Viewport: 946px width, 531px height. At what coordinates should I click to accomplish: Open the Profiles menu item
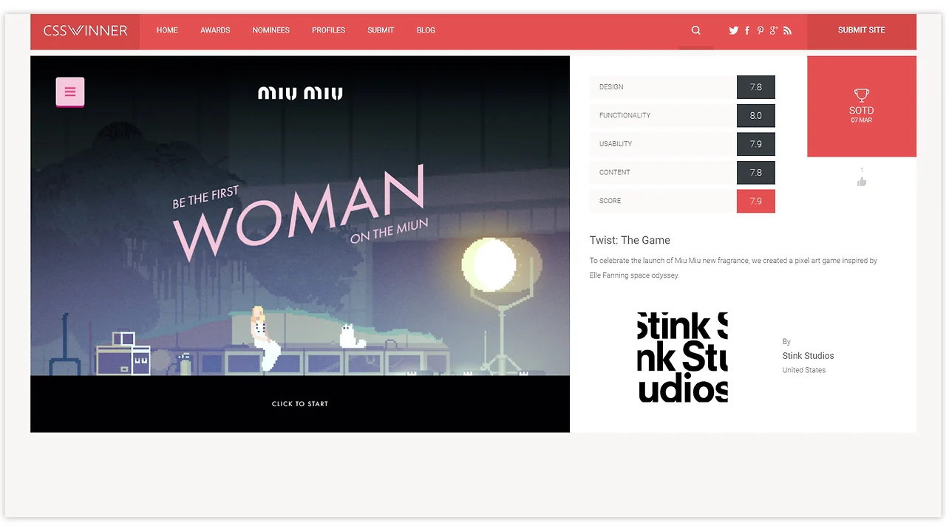coord(328,30)
